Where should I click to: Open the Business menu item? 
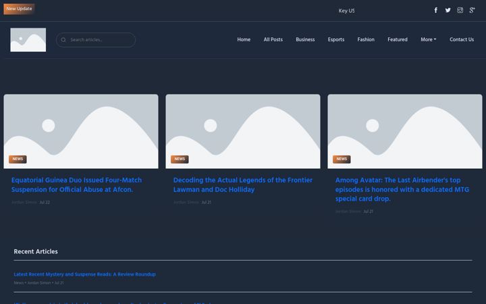click(305, 39)
